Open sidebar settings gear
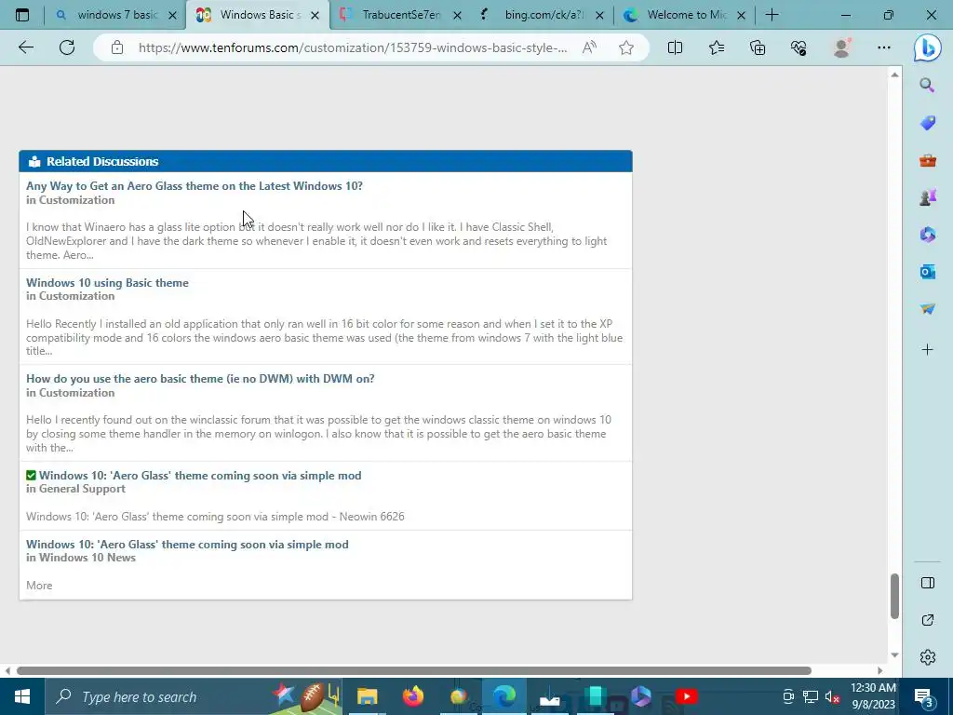Image resolution: width=953 pixels, height=715 pixels. pos(927,657)
